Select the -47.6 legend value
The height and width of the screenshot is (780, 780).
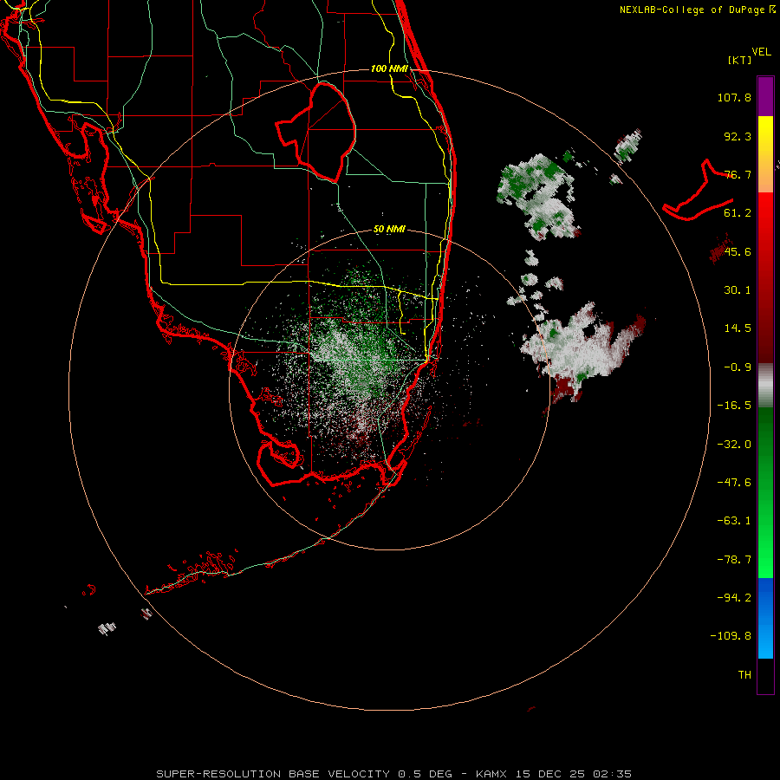(734, 483)
